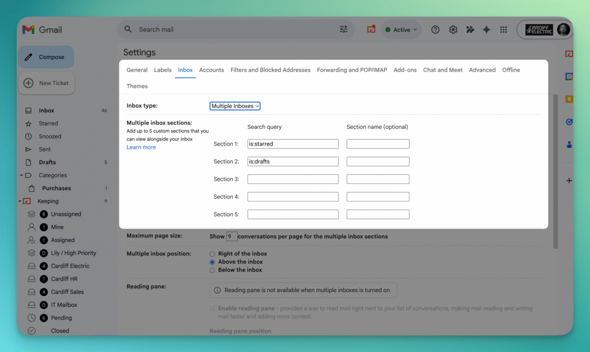590x352 pixels.
Task: Open the Inbox folder
Action: click(46, 110)
